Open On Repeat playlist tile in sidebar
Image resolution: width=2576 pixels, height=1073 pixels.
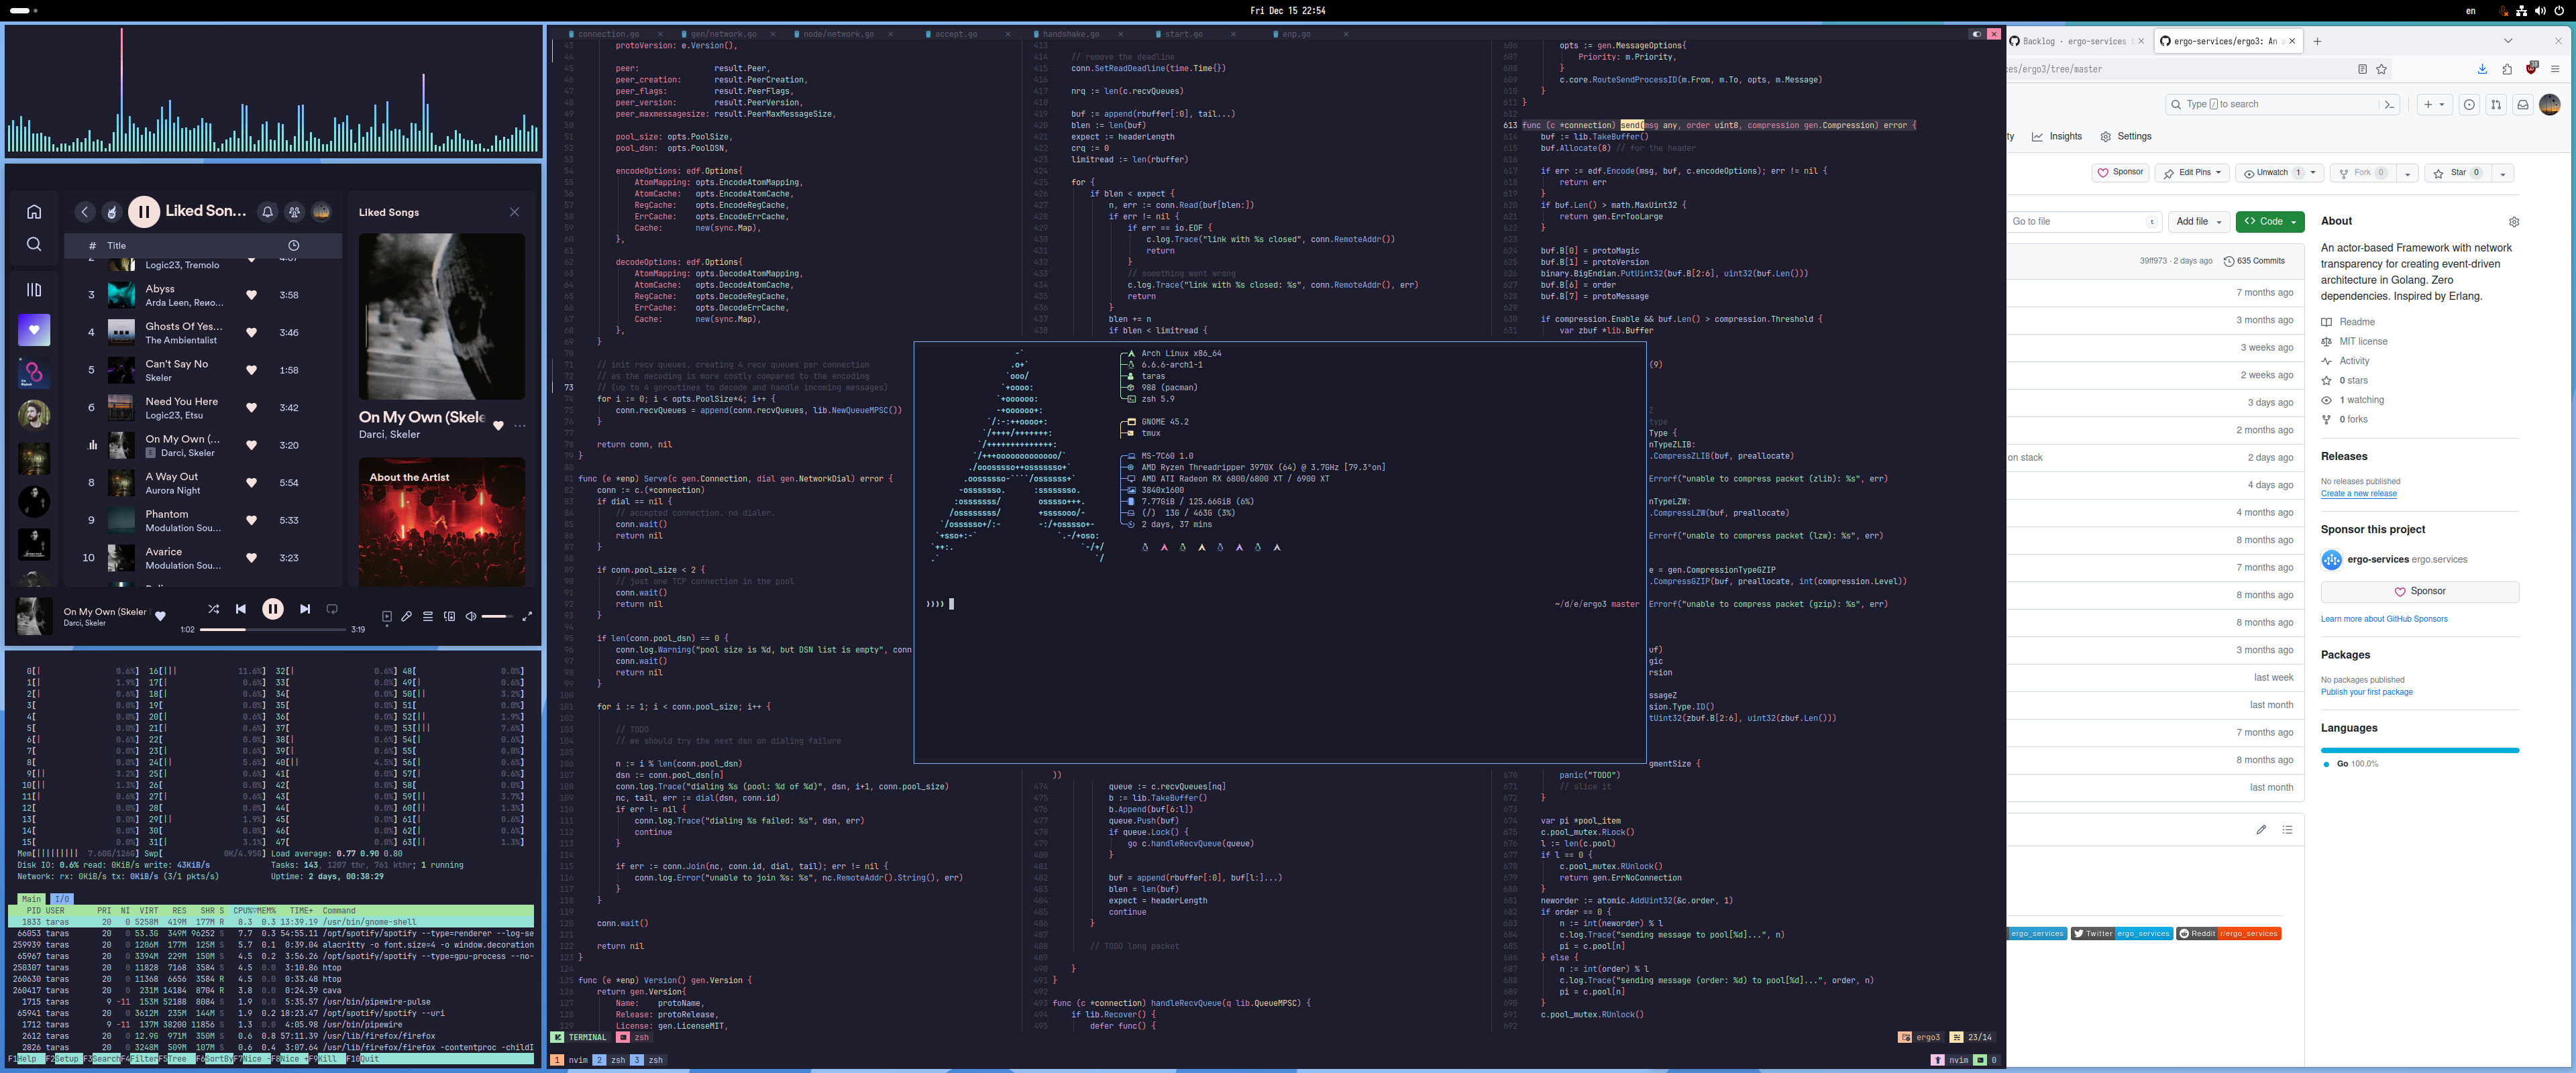tap(34, 373)
